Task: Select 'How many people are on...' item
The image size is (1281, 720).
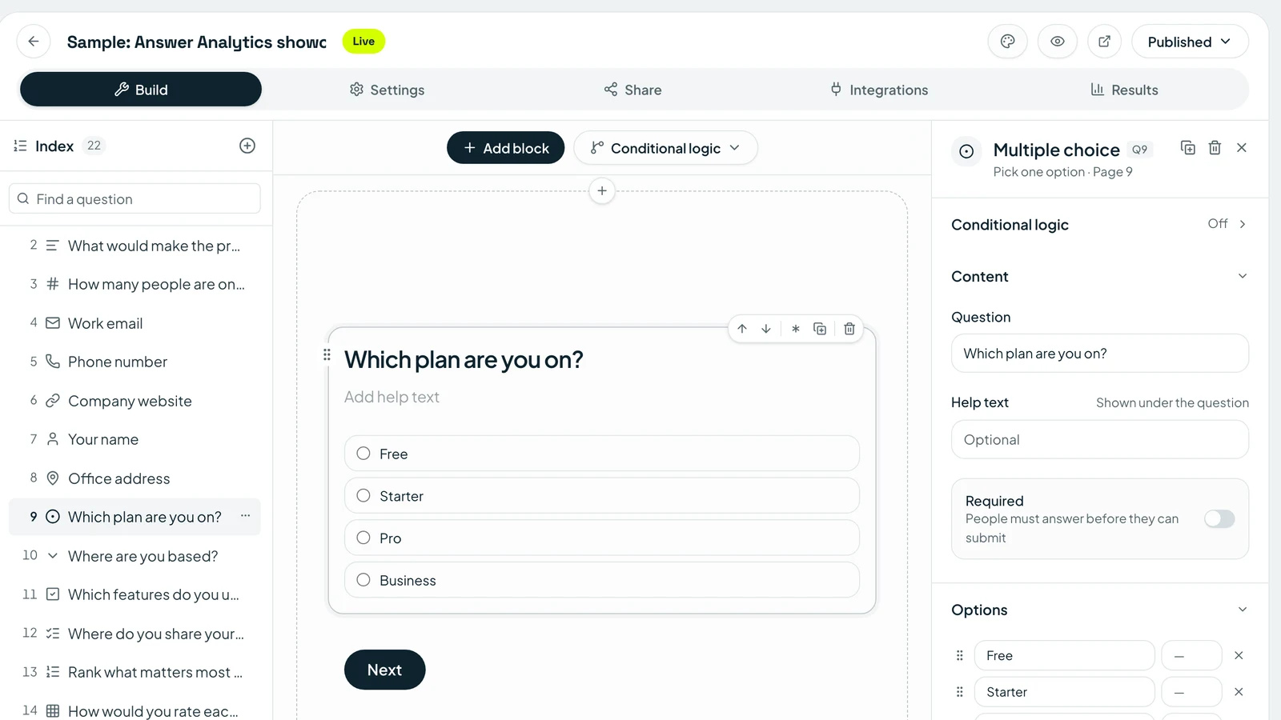Action: [135, 284]
